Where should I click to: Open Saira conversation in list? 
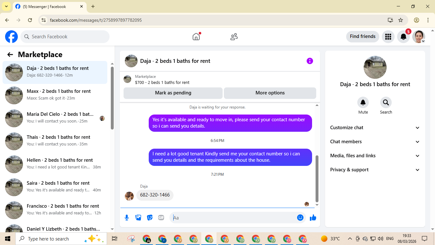click(55, 187)
